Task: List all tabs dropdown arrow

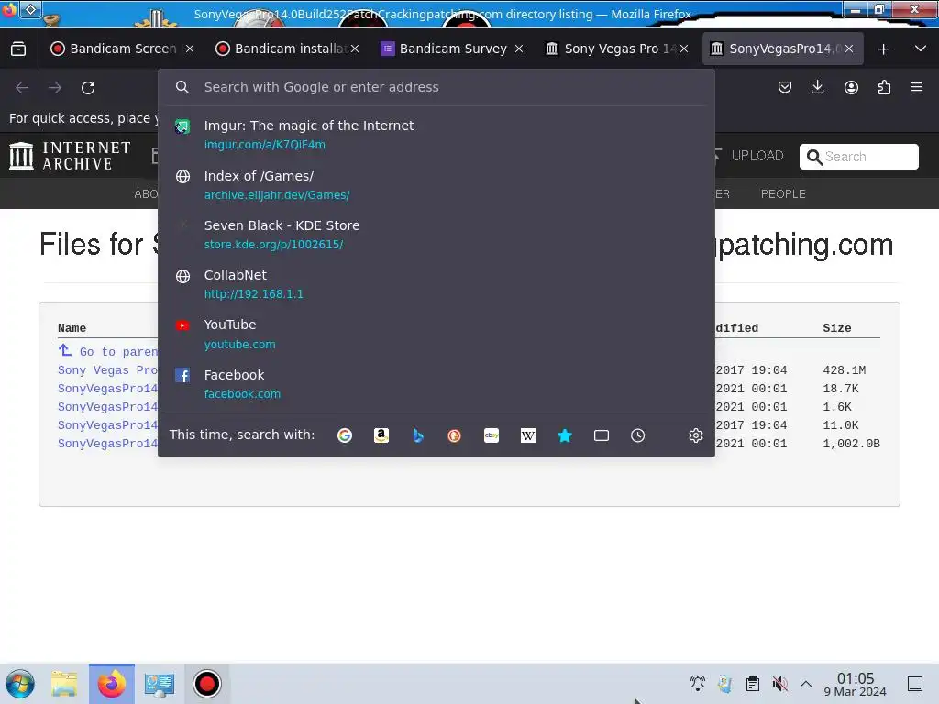Action: [x=921, y=49]
